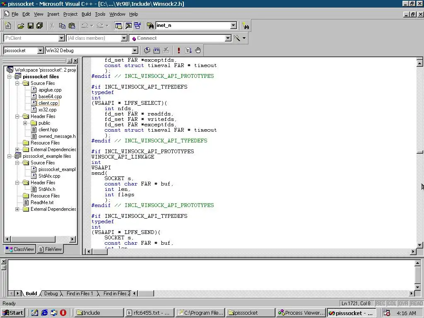The width and height of the screenshot is (424, 318).
Task: Redo the last edit via toolbar arrow
Action: click(100, 26)
